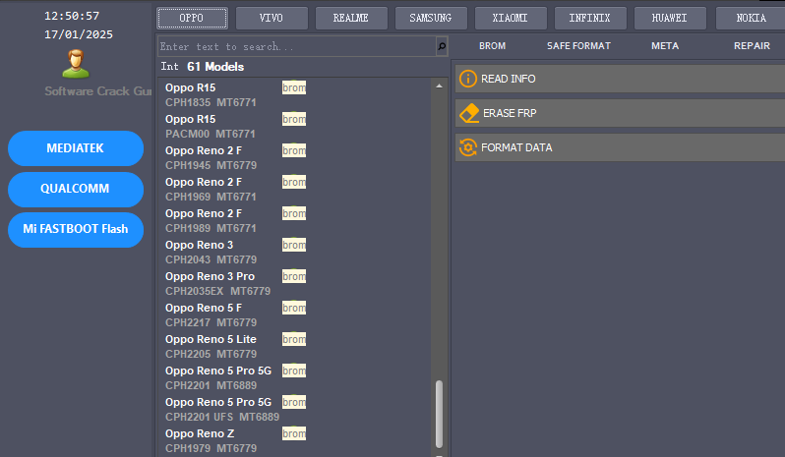Click brom tag for Oppo Reno 5 F
The width and height of the screenshot is (785, 457).
pyautogui.click(x=294, y=308)
